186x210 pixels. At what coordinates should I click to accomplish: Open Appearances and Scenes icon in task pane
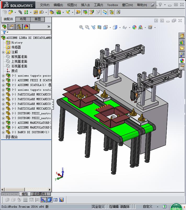pyautogui.click(x=182, y=61)
